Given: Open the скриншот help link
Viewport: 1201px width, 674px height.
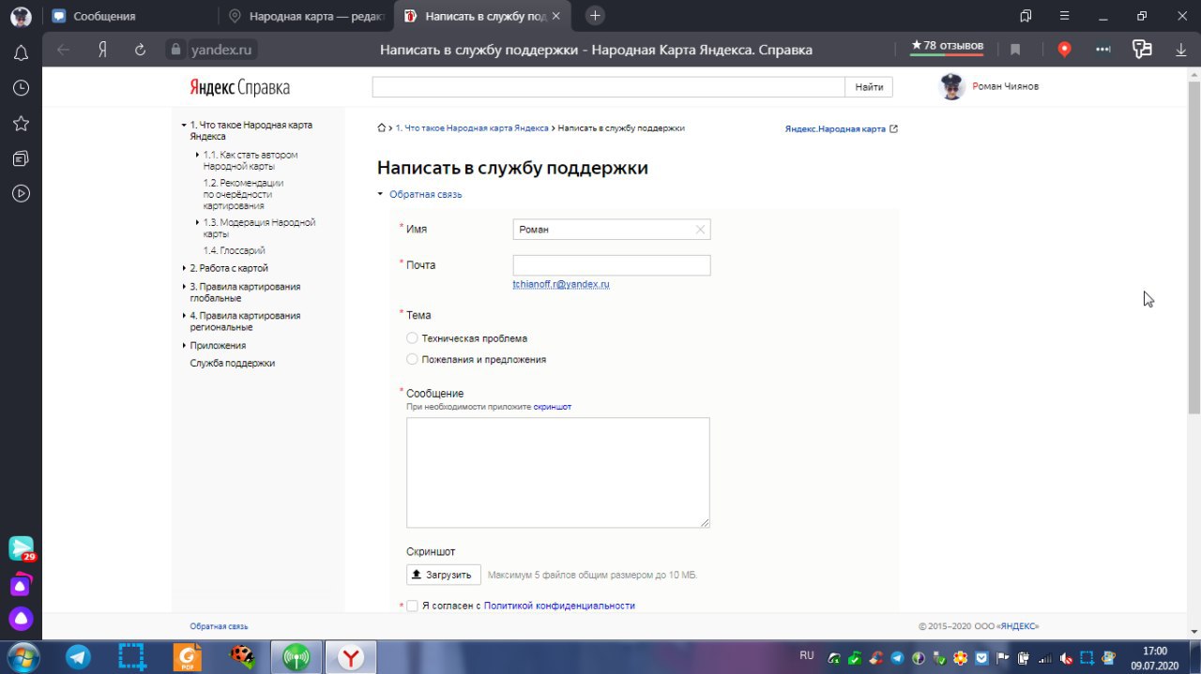Looking at the screenshot, I should pyautogui.click(x=553, y=407).
